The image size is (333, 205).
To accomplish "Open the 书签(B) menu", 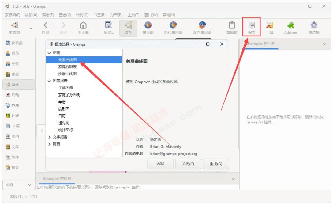I will pyautogui.click(x=99, y=15).
